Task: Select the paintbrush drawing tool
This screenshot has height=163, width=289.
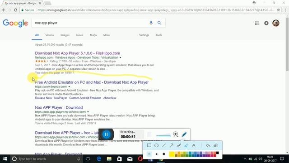Action: tap(179, 145)
